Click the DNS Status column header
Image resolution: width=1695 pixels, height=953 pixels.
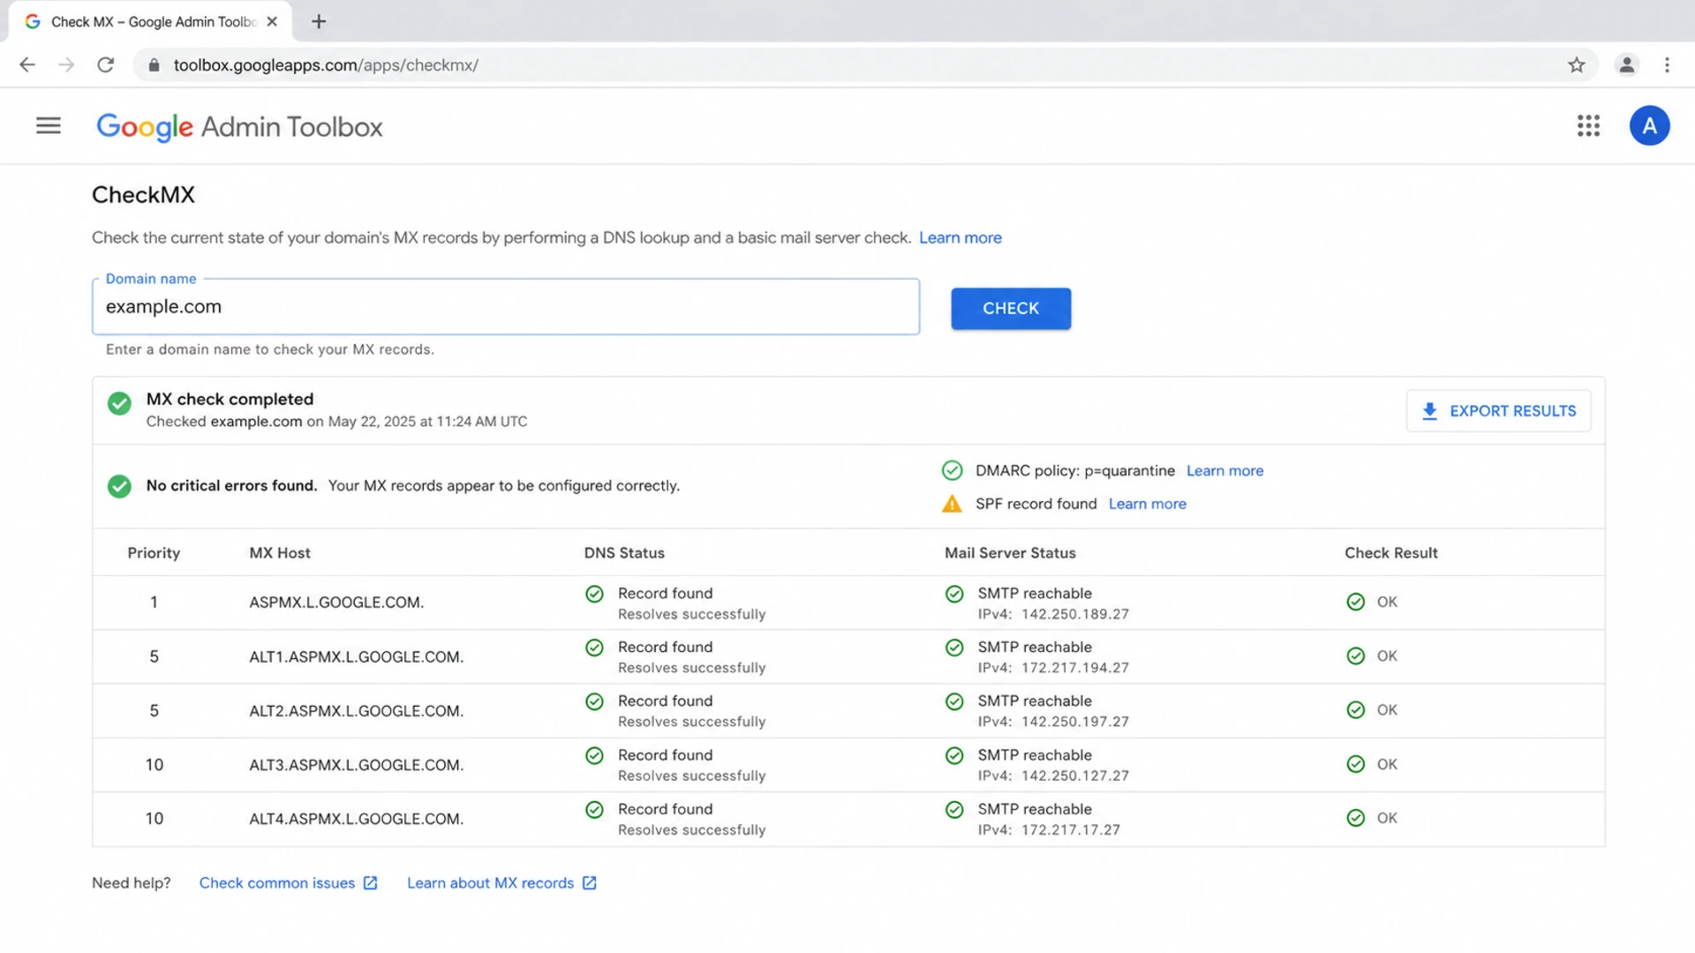(x=624, y=553)
